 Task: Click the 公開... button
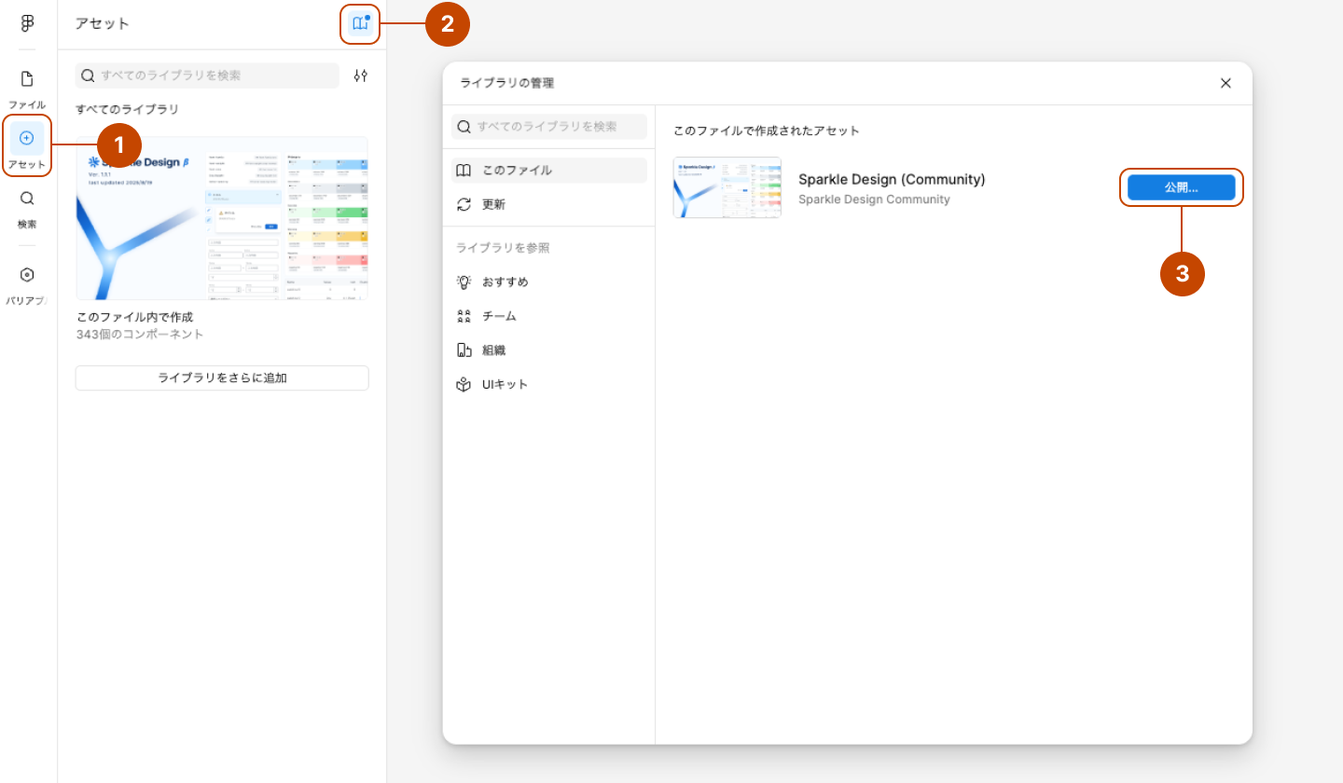click(x=1181, y=187)
